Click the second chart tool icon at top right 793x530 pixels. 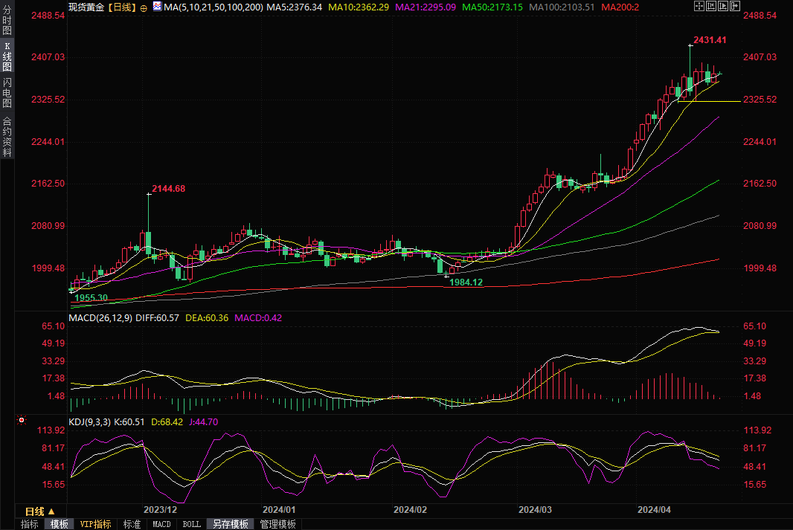(x=710, y=6)
